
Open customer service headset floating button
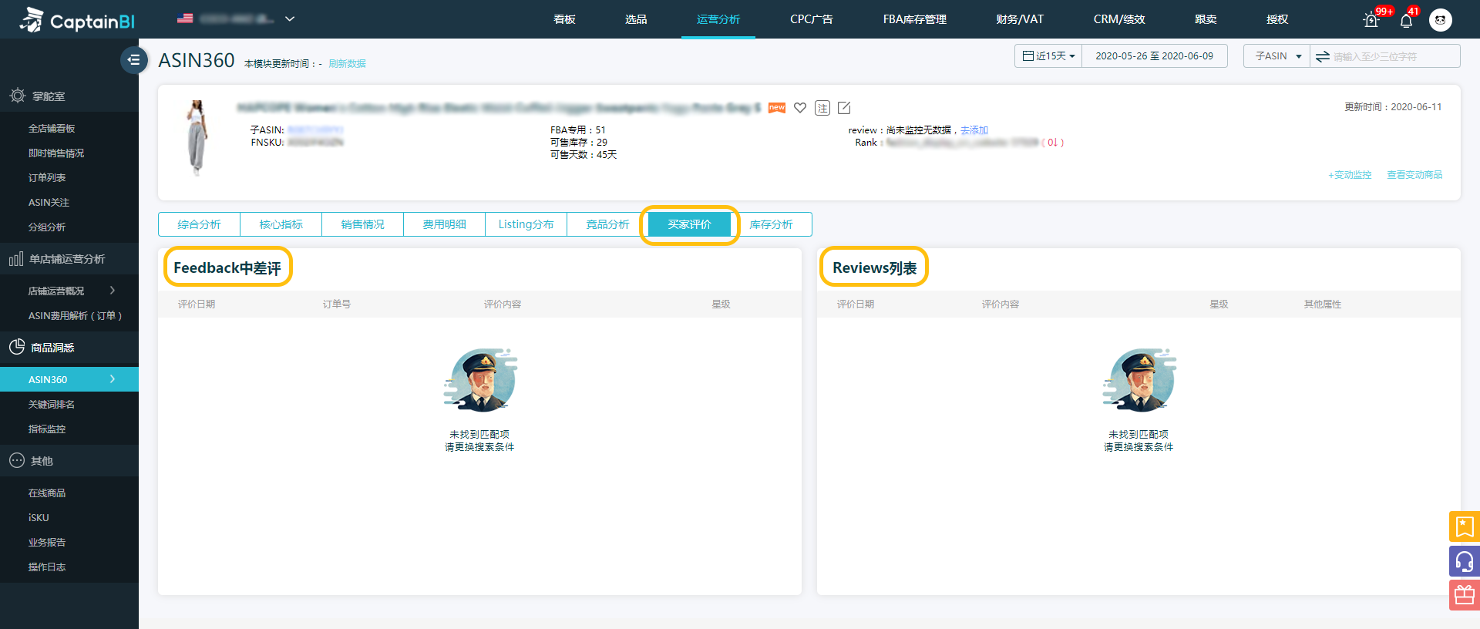(x=1465, y=561)
